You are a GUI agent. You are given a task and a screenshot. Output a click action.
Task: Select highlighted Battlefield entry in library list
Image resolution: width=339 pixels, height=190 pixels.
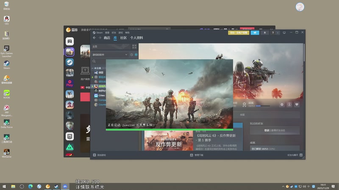100,86
